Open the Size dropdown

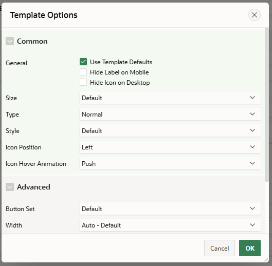(x=170, y=98)
